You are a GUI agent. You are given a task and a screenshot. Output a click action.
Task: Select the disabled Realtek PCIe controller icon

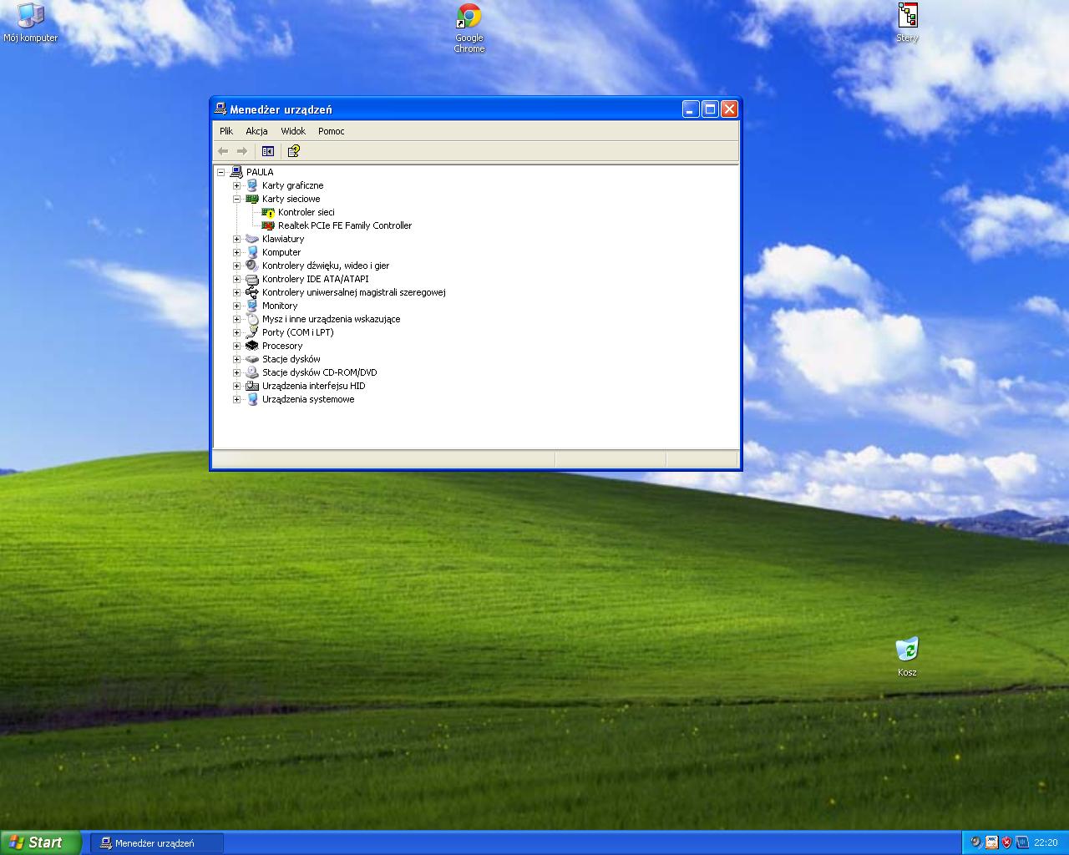[268, 225]
